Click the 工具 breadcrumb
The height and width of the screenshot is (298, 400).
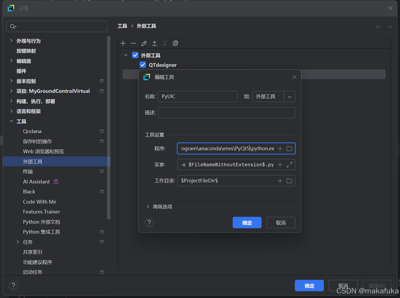point(122,26)
